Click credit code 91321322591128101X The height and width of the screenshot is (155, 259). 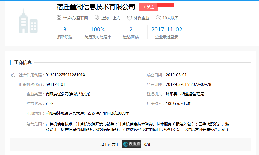coord(65,75)
